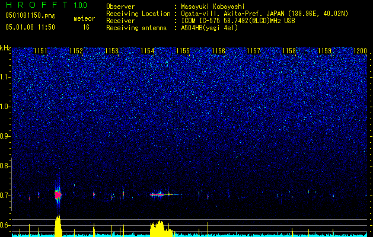Click the long horizontal echo trace near 1154
This screenshot has width=373, height=237.
tap(165, 194)
